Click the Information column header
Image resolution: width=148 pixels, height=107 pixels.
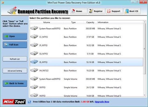coord(103,22)
